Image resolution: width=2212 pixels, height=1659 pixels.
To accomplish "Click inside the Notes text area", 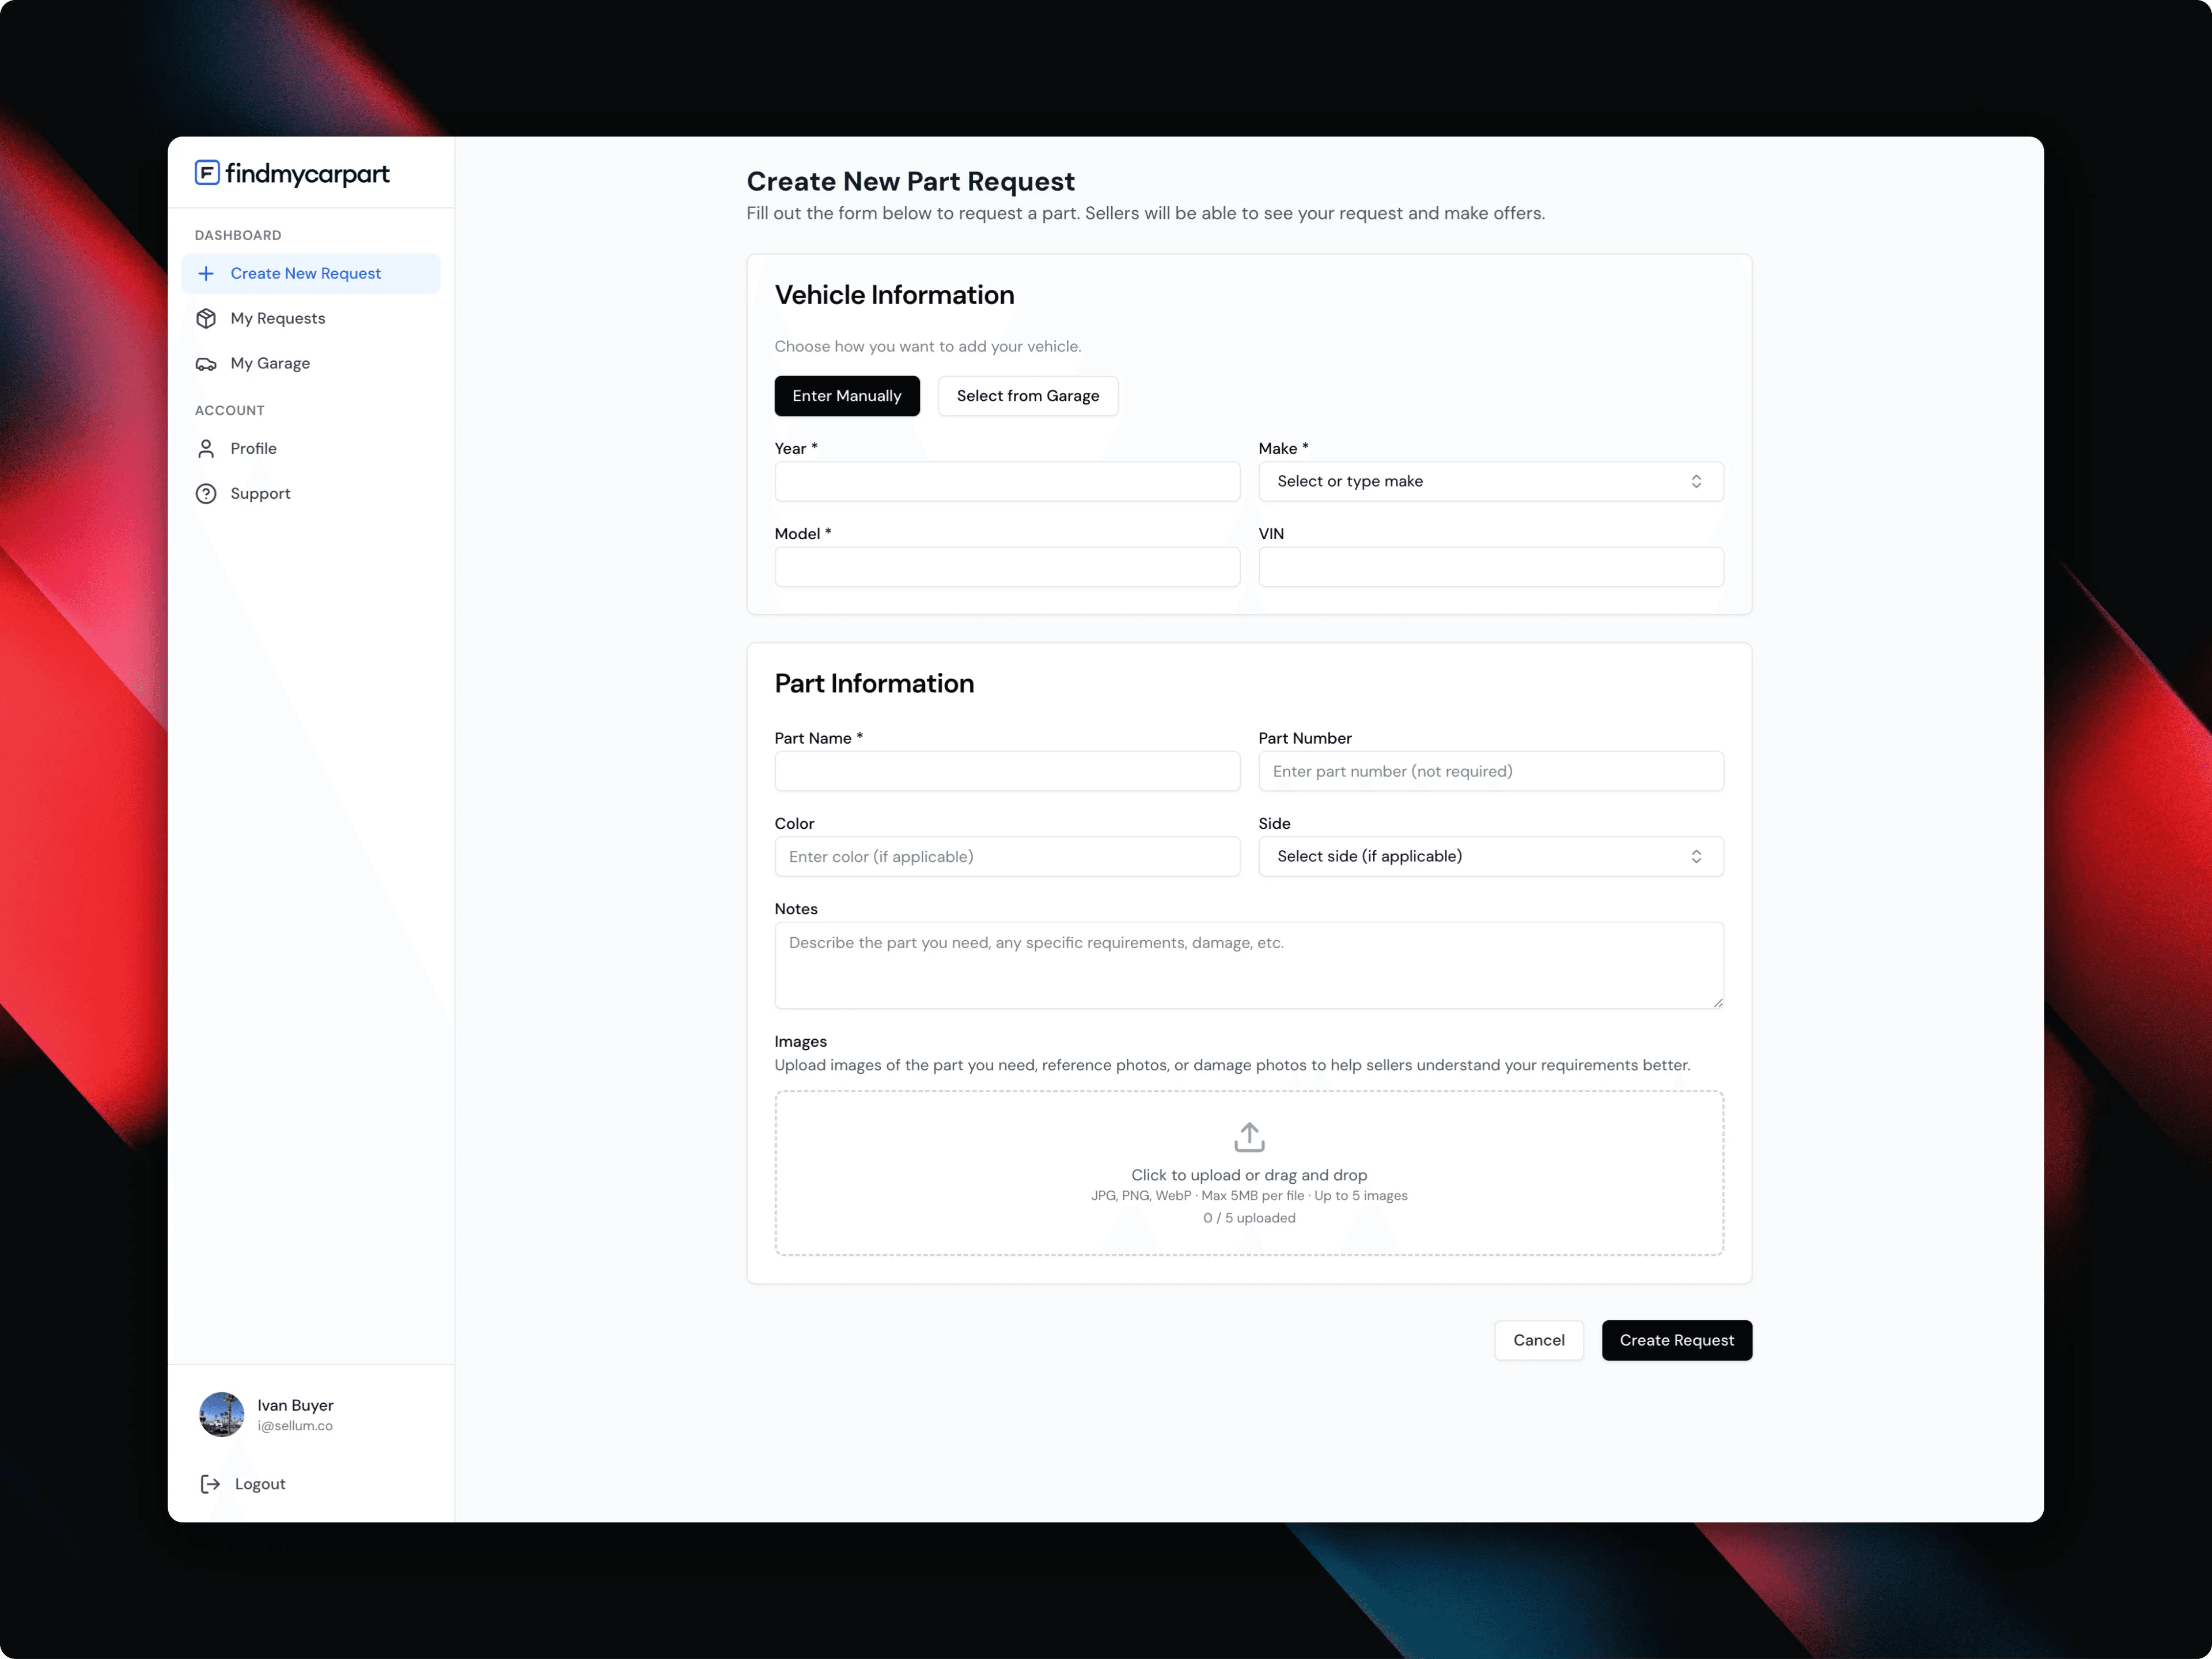I will (x=1248, y=965).
